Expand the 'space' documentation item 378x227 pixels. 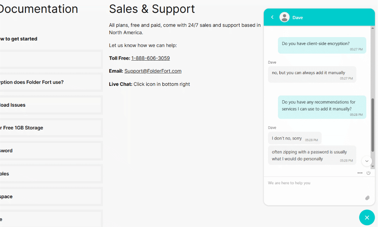(x=51, y=196)
